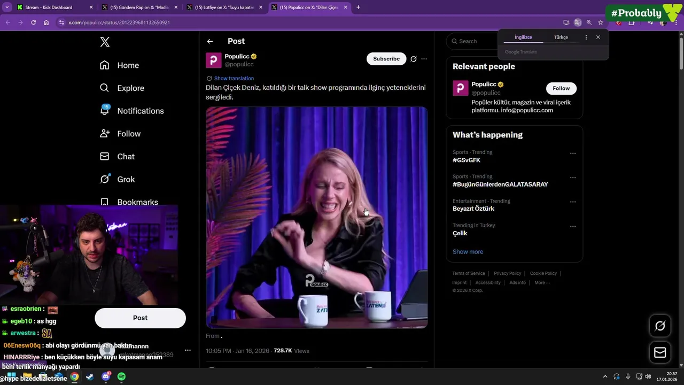The height and width of the screenshot is (385, 684).
Task: Open zoom magnifier icon in address bar
Action: coord(589,22)
